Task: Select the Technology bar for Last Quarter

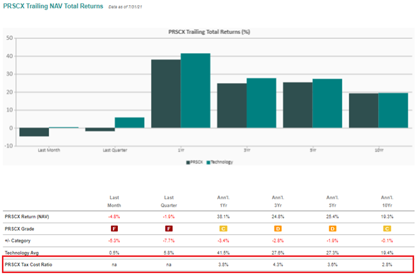Action: pyautogui.click(x=129, y=123)
